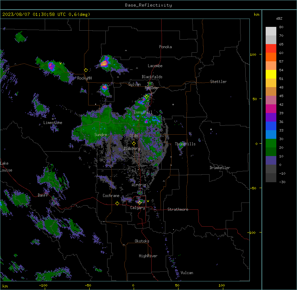Pick the magenta swatch in the dBZ legend

pos(271,108)
